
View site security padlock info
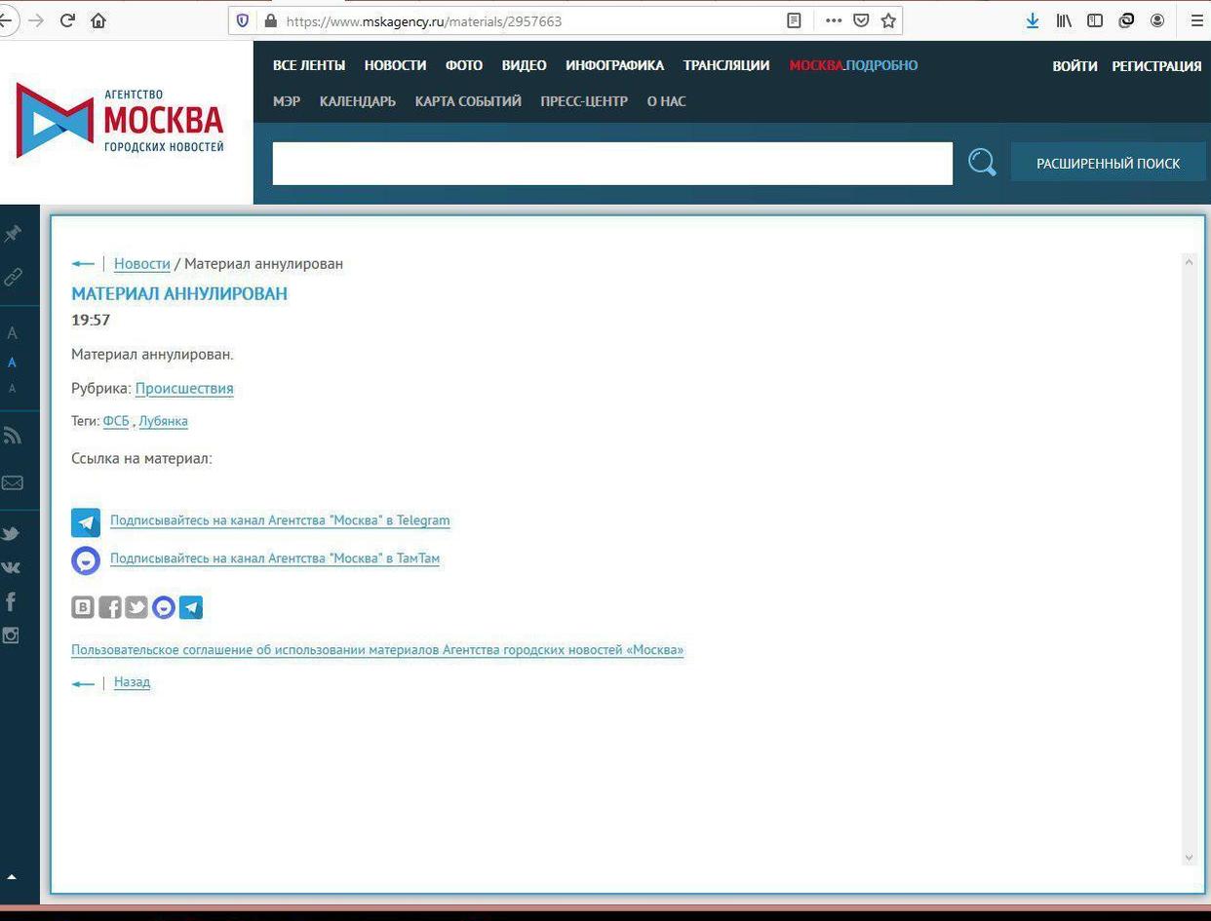(x=270, y=20)
